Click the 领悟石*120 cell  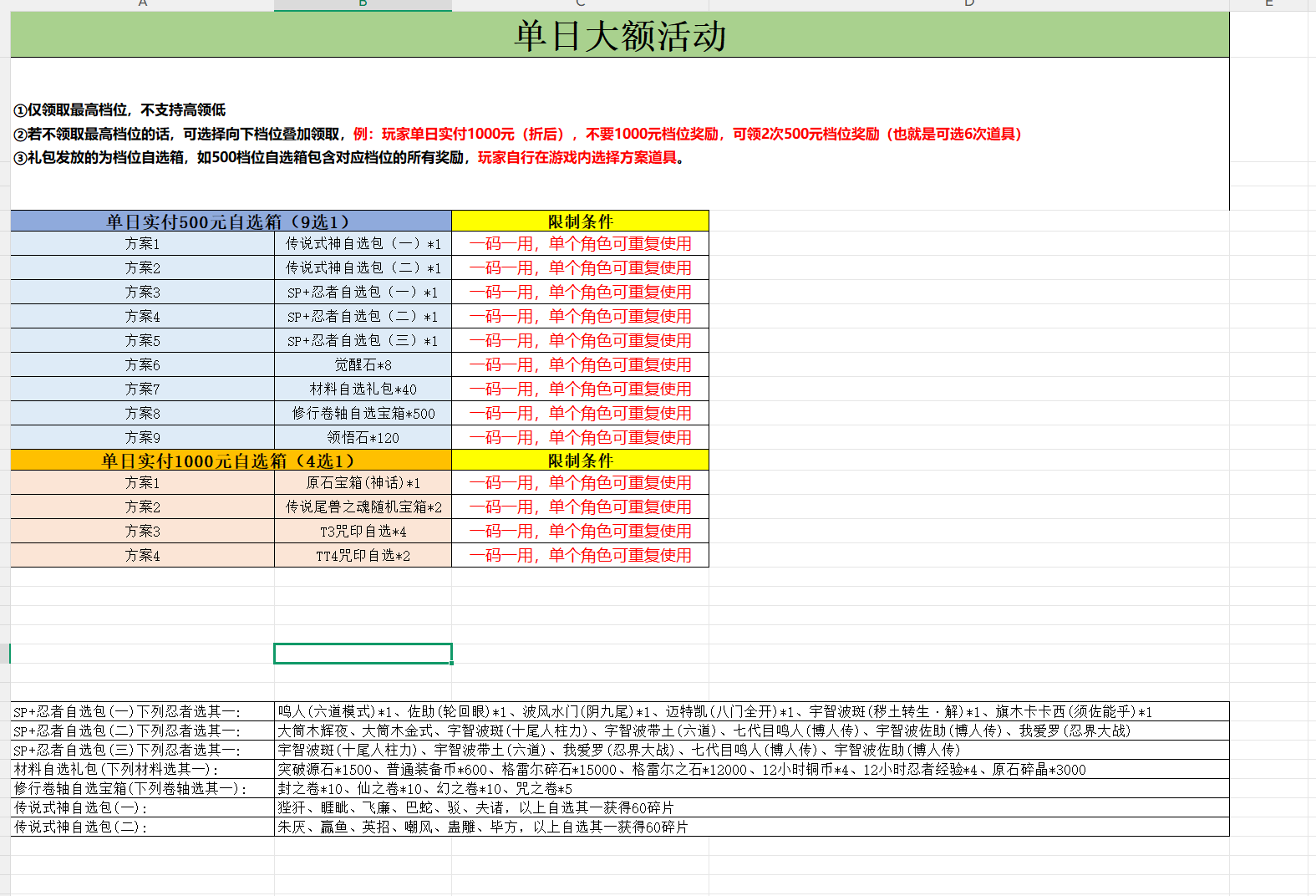(363, 438)
